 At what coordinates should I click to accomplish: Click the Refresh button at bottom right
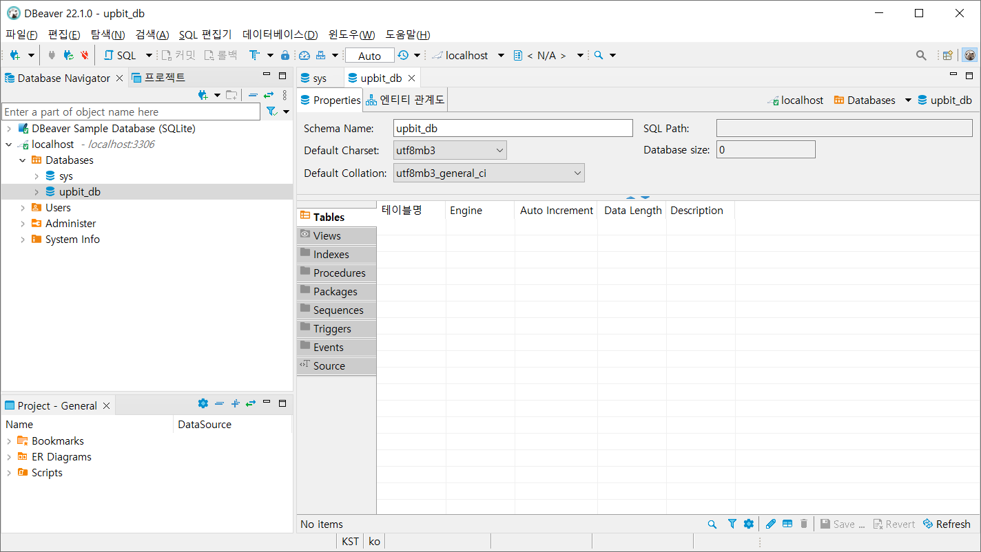[x=947, y=524]
